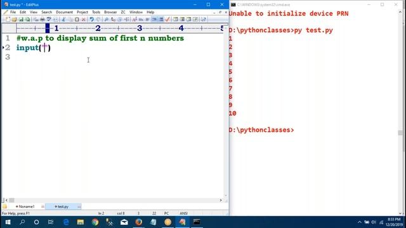Open the File menu
Screen dimensions: 406x228
[13, 12]
